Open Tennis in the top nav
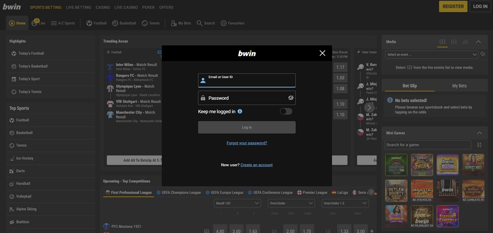 click(x=150, y=23)
